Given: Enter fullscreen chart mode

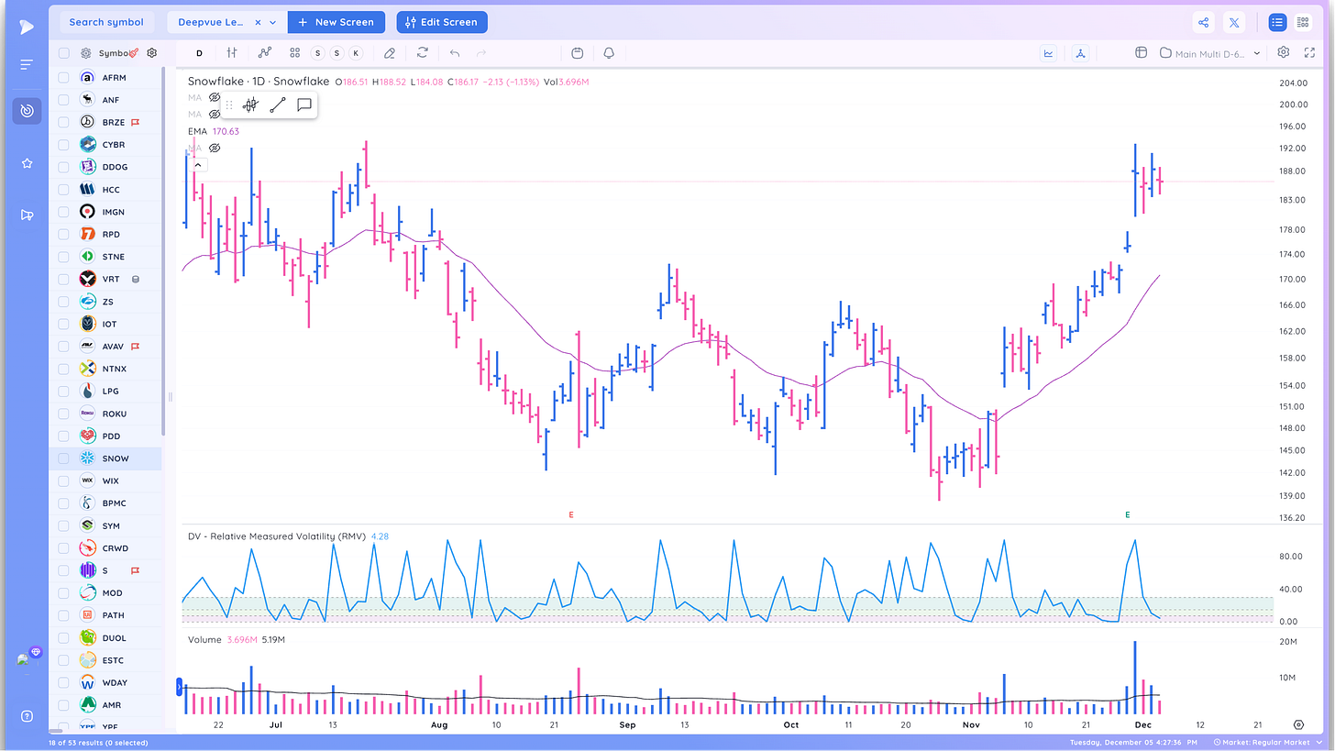Looking at the screenshot, I should (x=1311, y=53).
